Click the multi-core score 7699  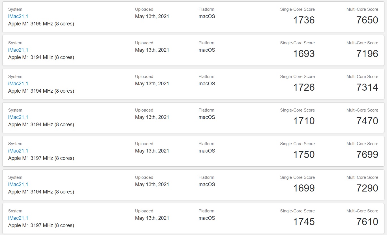[x=367, y=155]
